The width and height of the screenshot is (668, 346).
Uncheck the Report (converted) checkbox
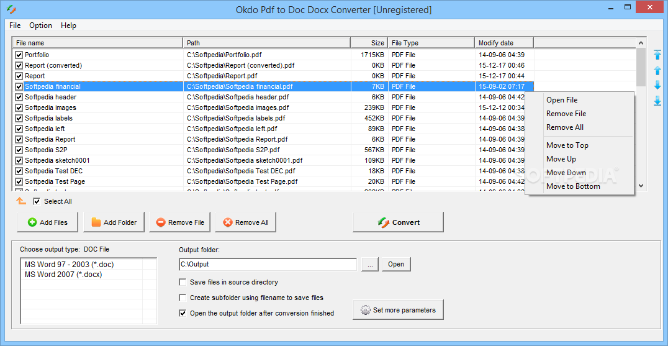click(19, 66)
